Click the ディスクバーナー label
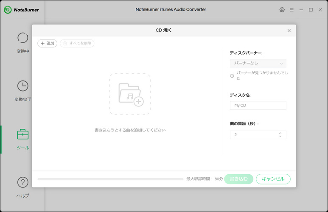Viewport: 328px width, 212px height. (x=246, y=53)
